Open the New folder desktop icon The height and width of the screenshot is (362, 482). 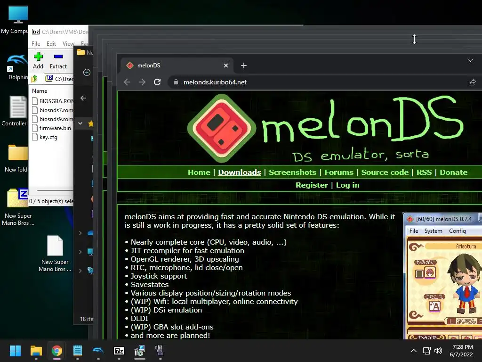click(x=17, y=157)
